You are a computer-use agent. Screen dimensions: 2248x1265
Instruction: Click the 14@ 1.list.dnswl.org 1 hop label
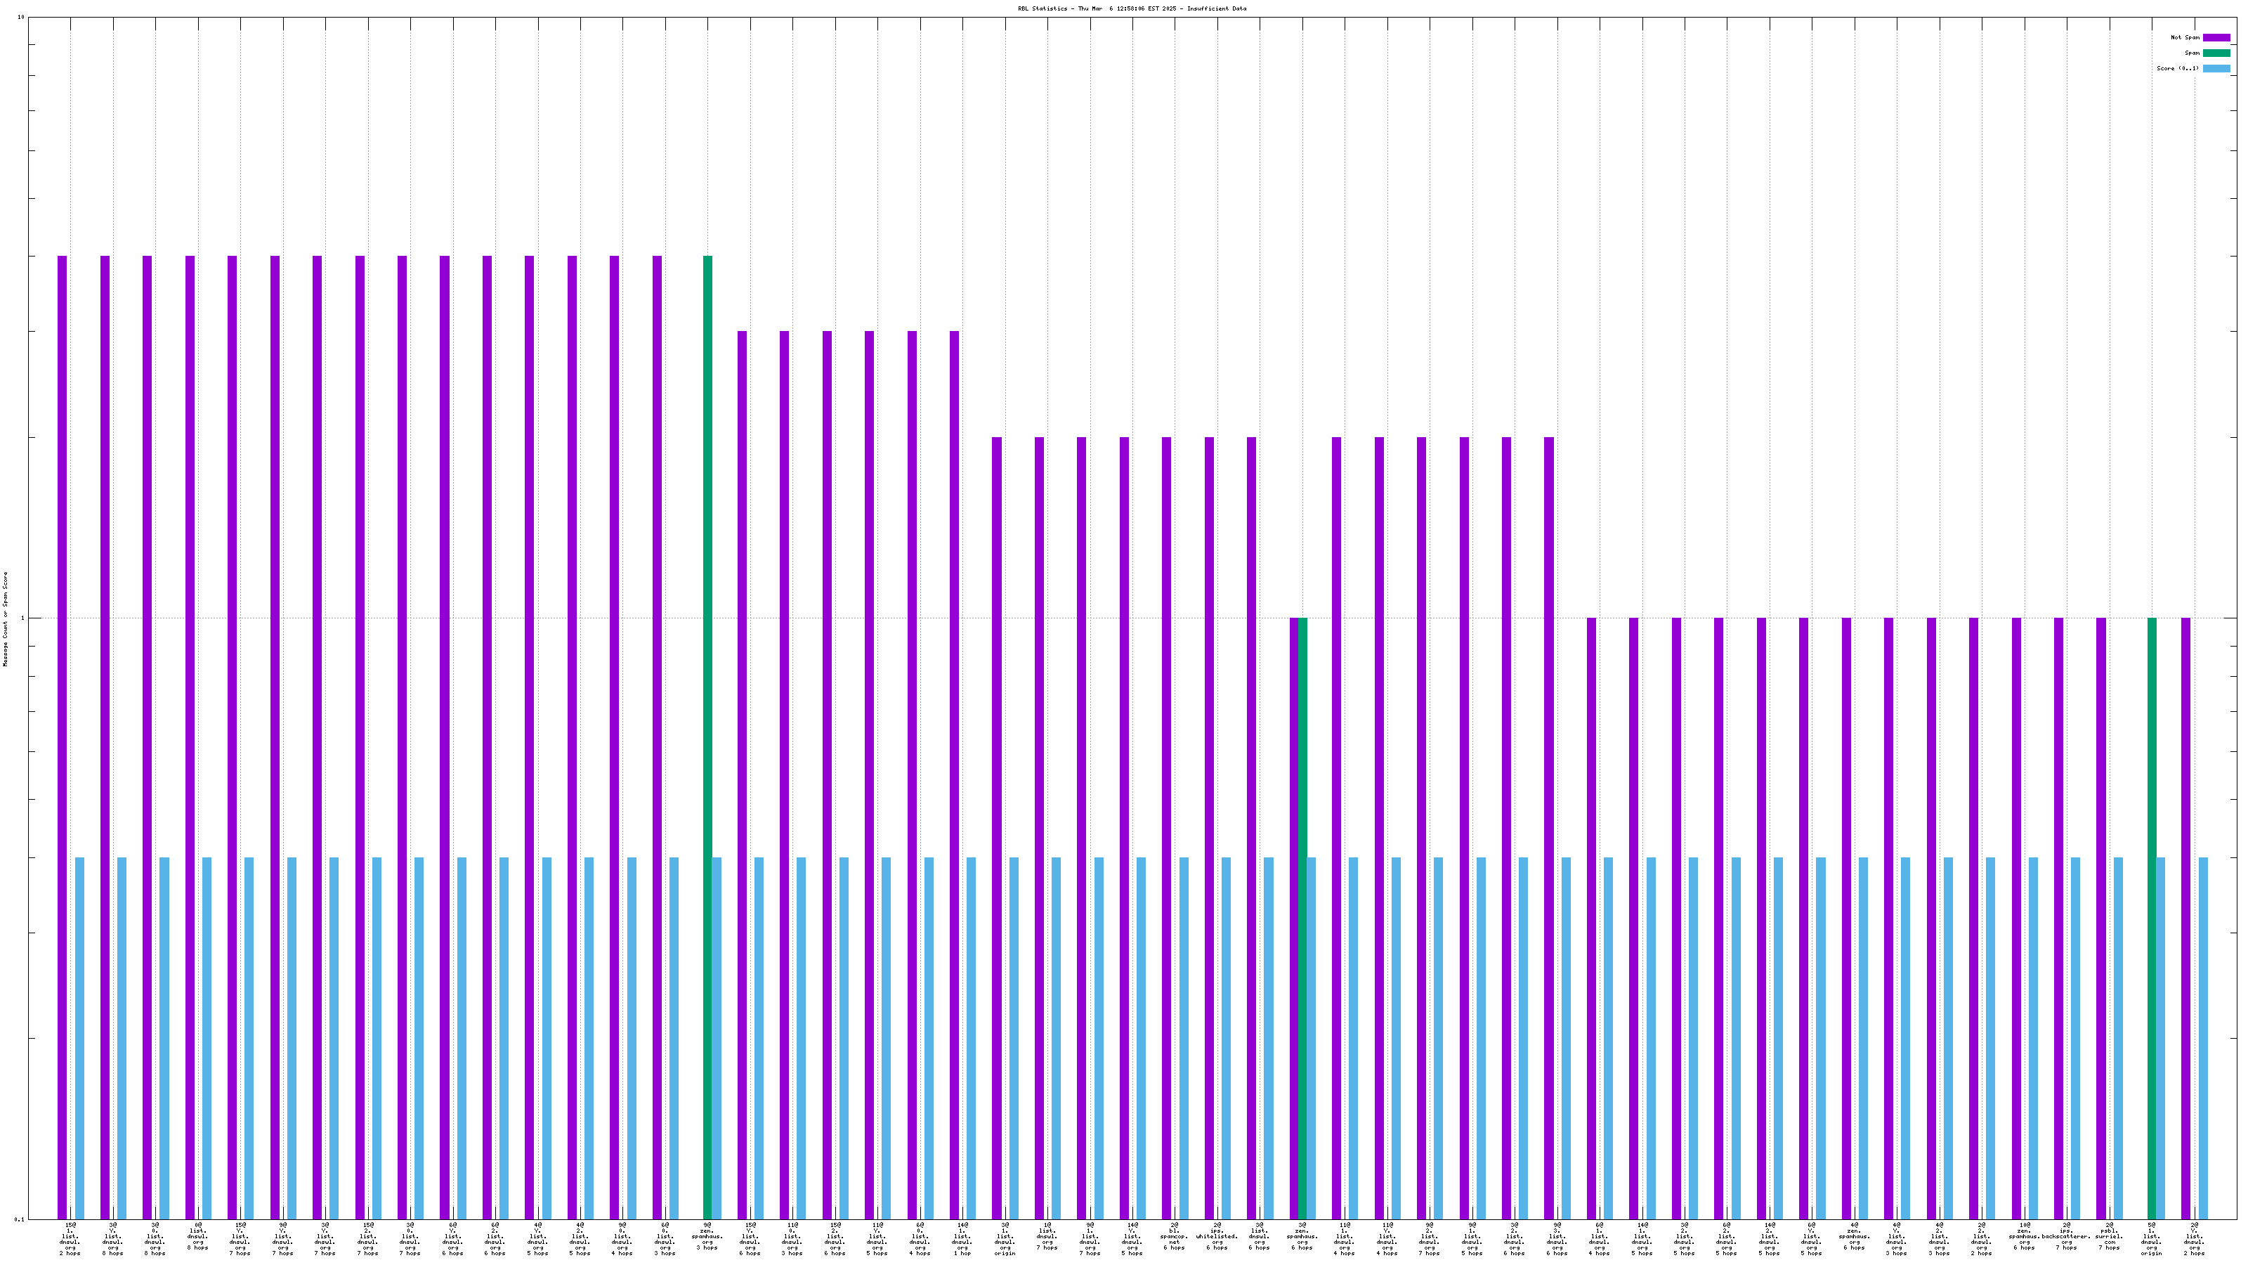coord(962,1239)
